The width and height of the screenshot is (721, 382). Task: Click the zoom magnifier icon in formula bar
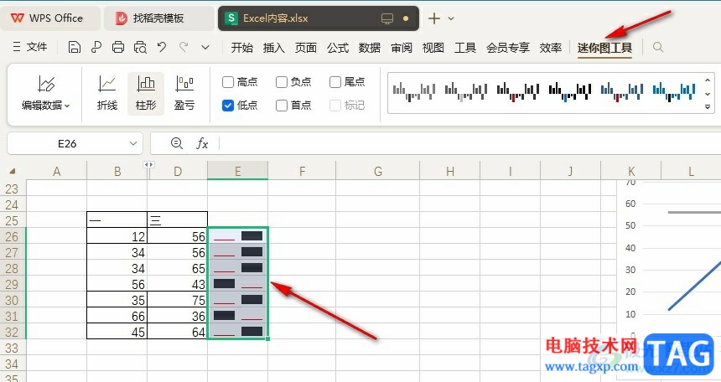tap(177, 143)
